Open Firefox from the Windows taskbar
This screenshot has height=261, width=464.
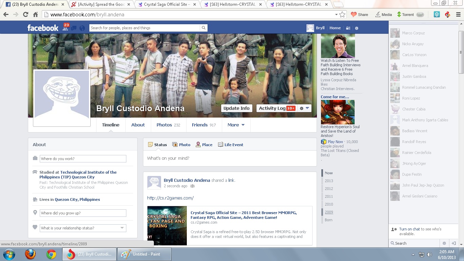pos(30,254)
